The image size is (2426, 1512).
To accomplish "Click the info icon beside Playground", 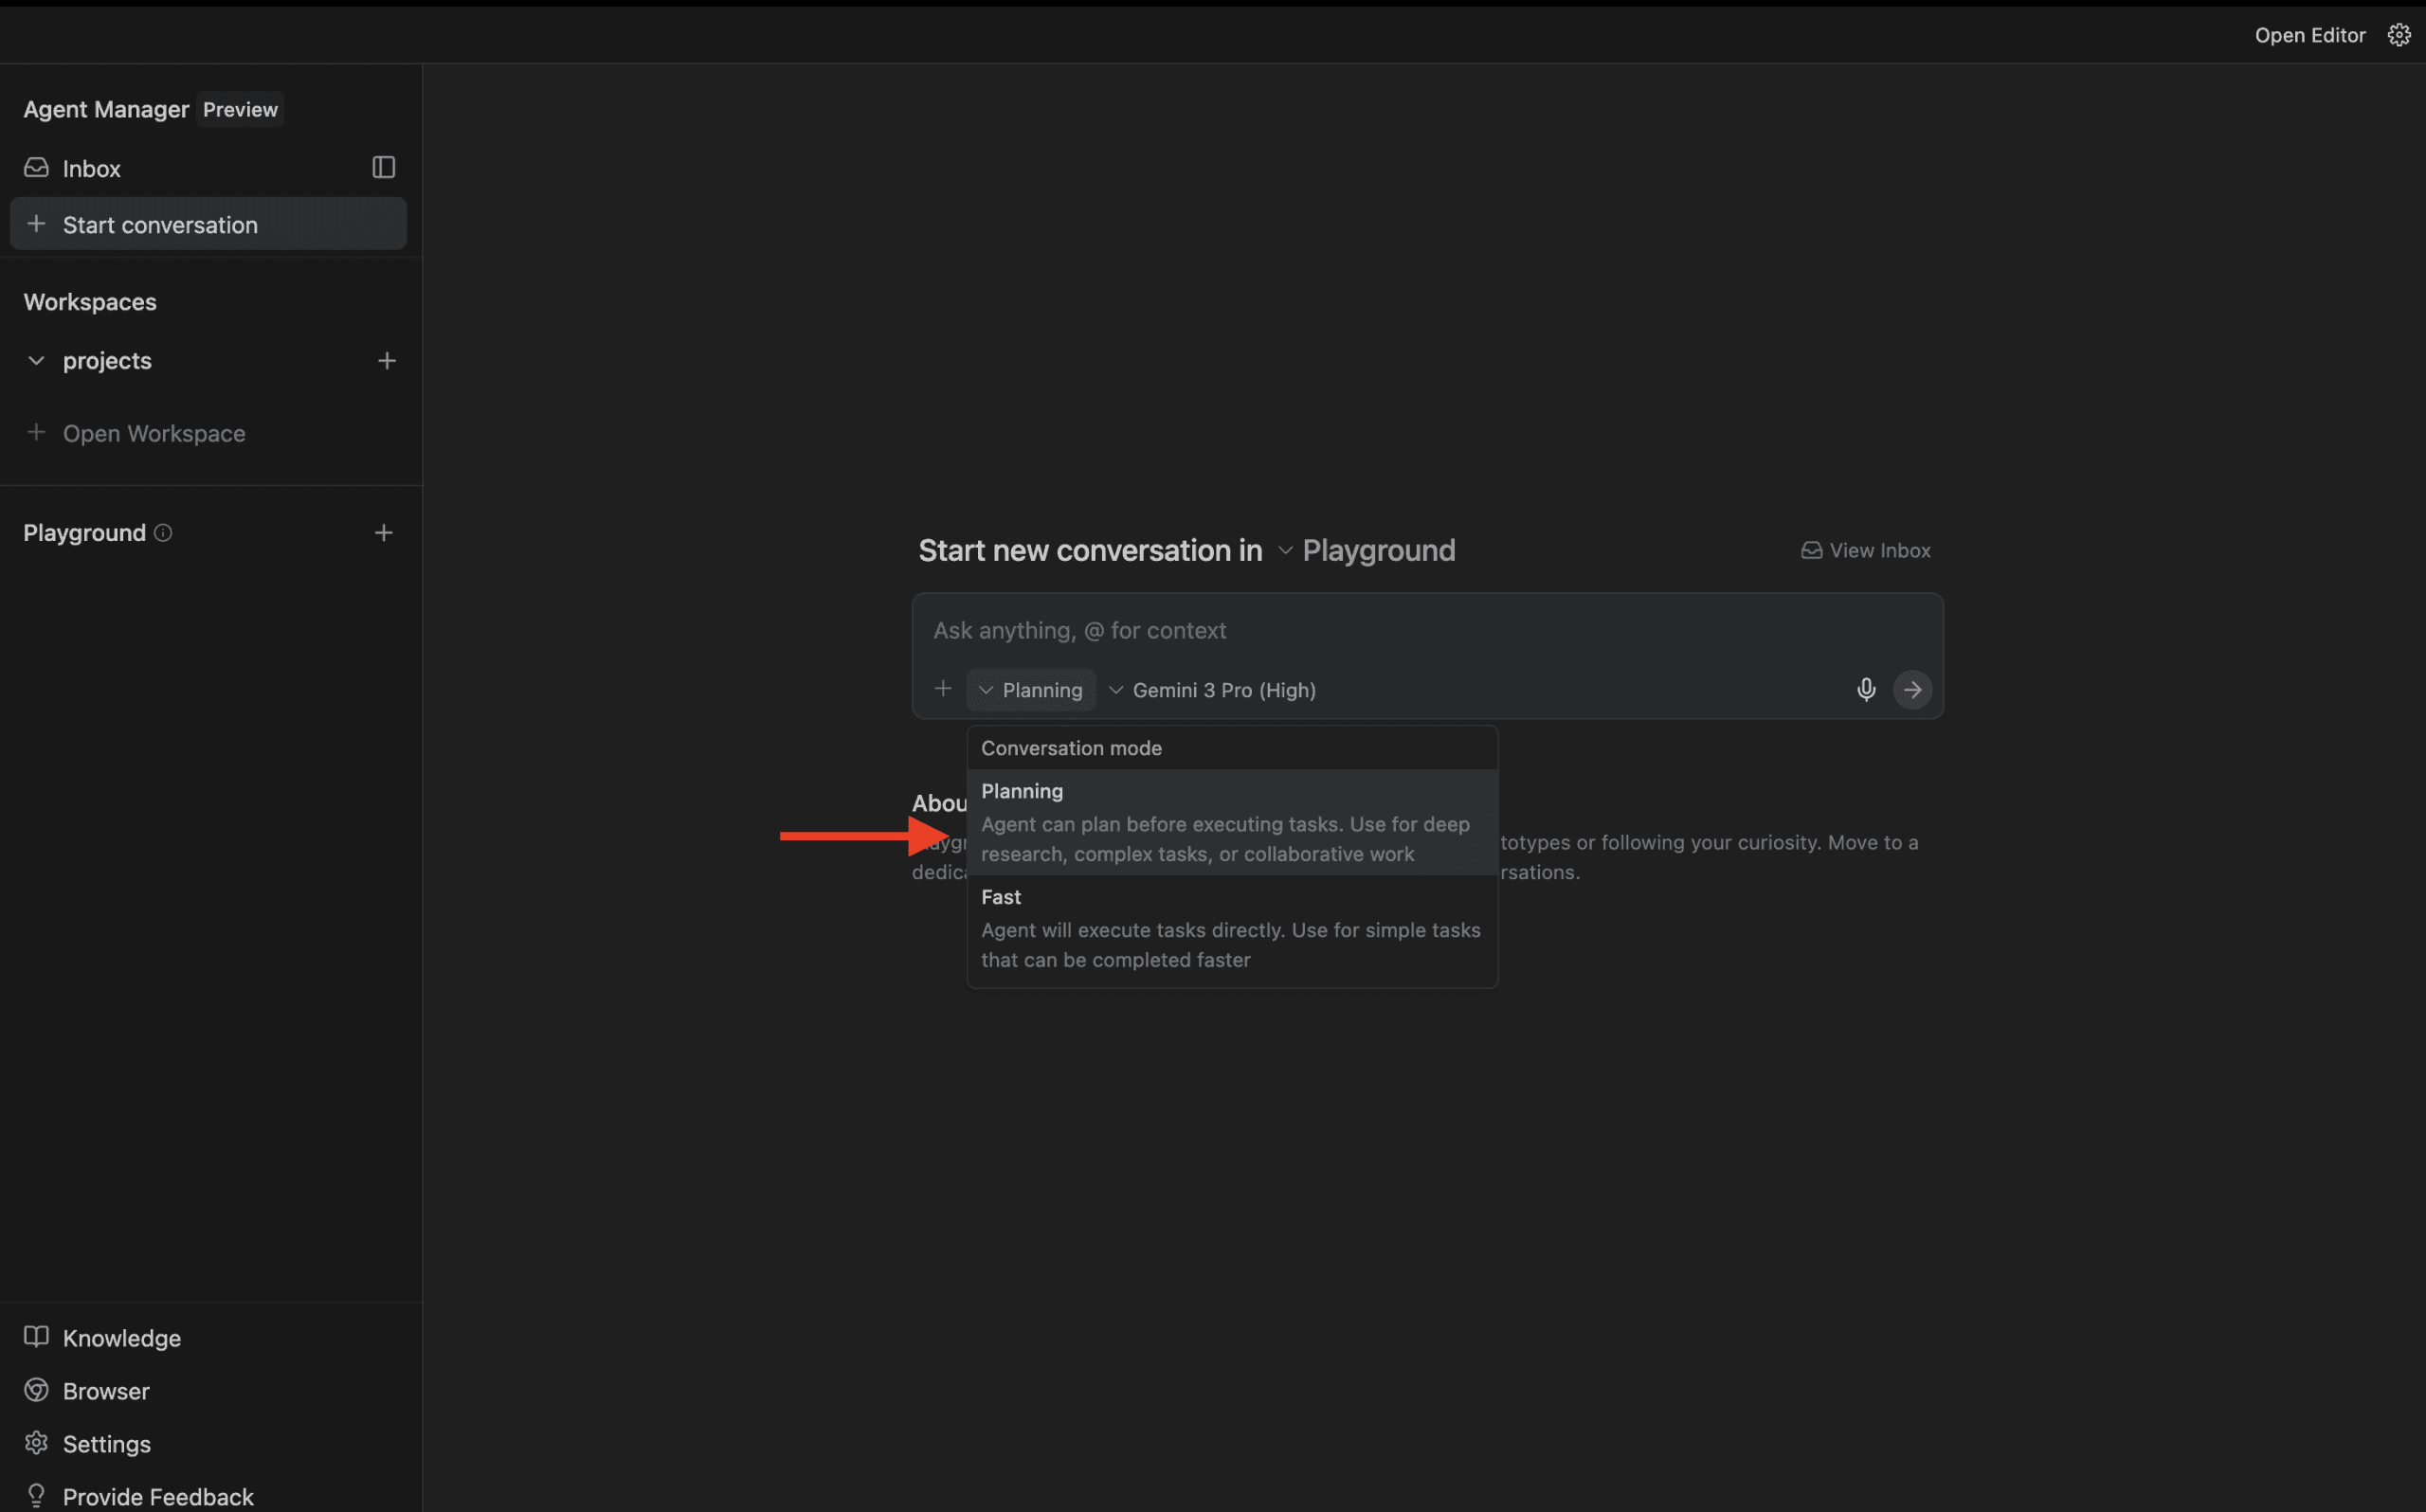I will 163,532.
